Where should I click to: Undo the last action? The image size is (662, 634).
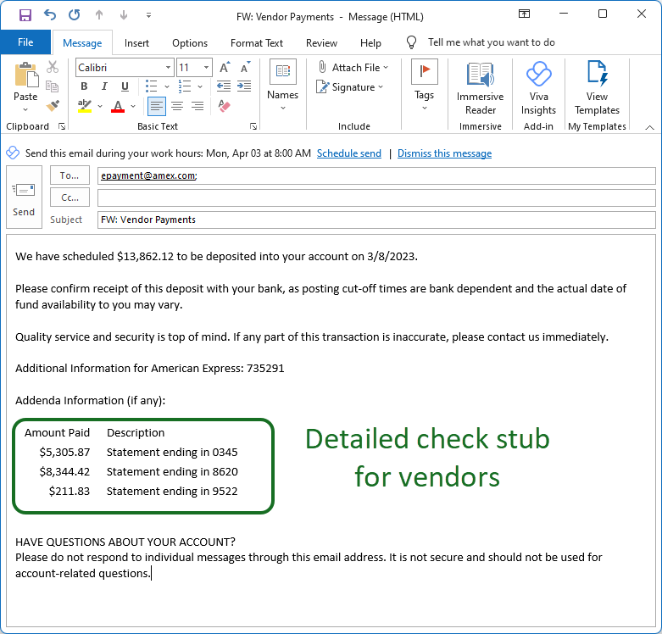pos(50,15)
